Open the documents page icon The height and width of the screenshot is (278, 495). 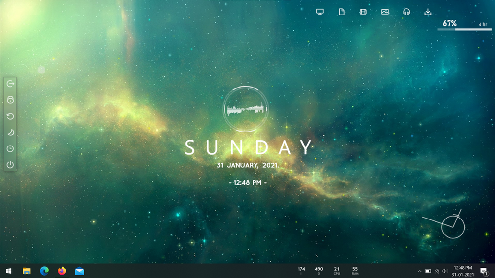342,12
